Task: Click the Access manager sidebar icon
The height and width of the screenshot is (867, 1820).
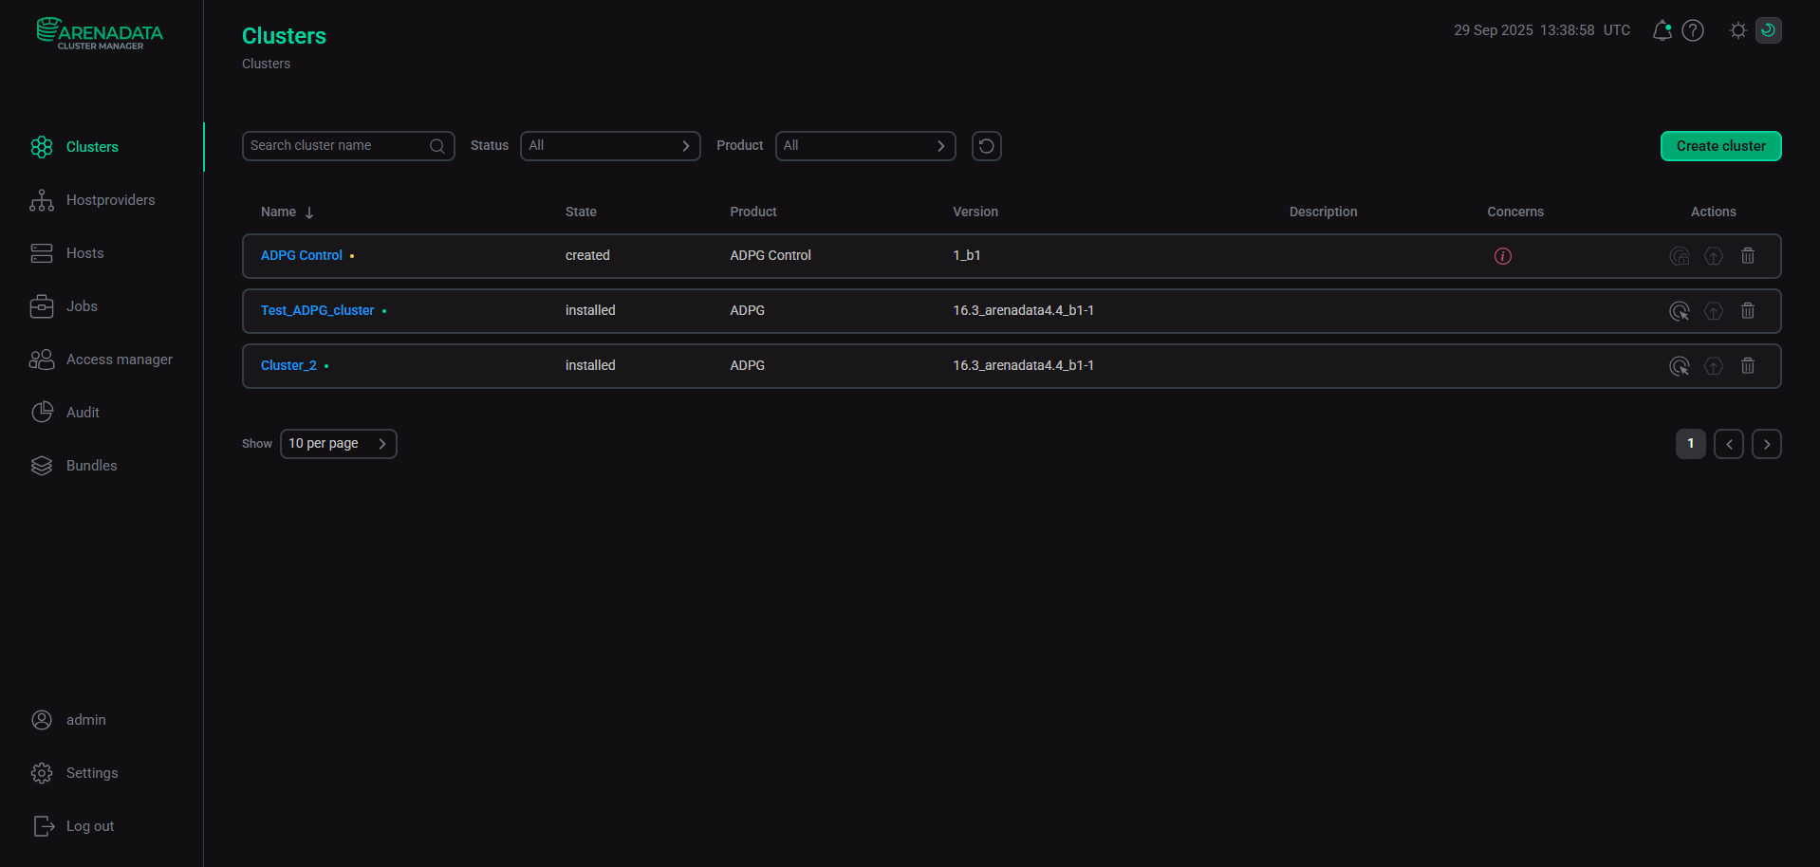Action: point(42,359)
